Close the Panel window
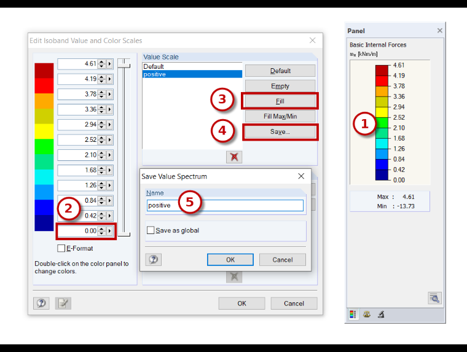The image size is (467, 352). 439,30
